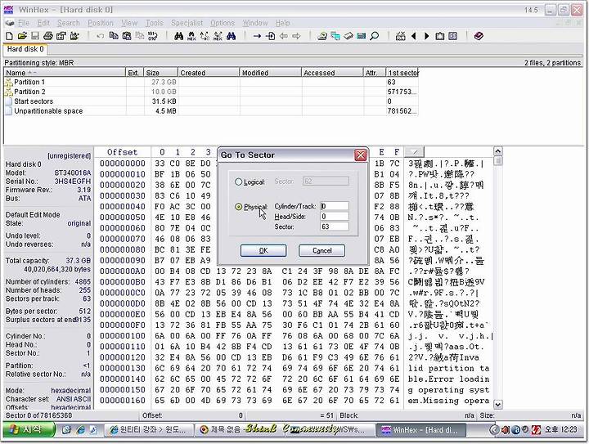Click the Windows Start button
Screen dimensions: 589x444
tap(29, 430)
